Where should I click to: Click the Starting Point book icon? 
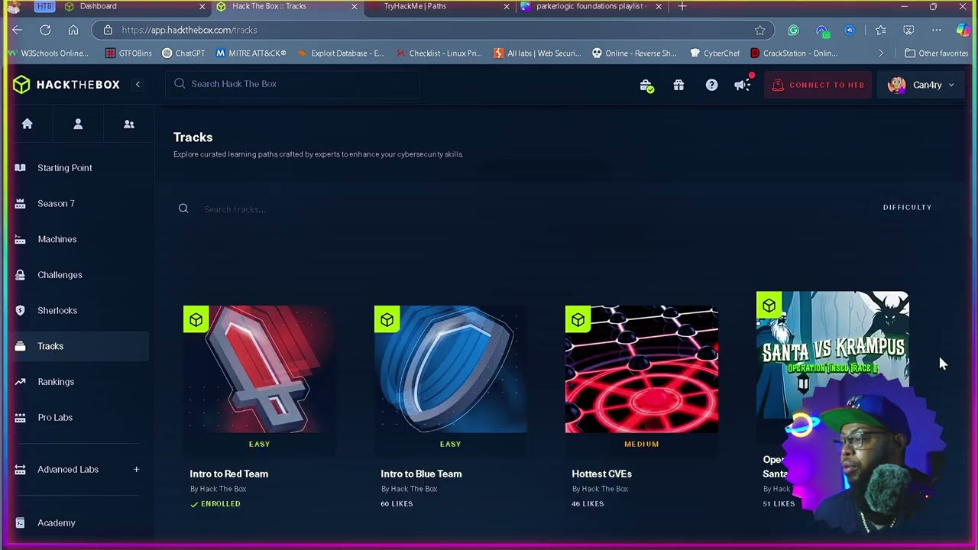[21, 168]
